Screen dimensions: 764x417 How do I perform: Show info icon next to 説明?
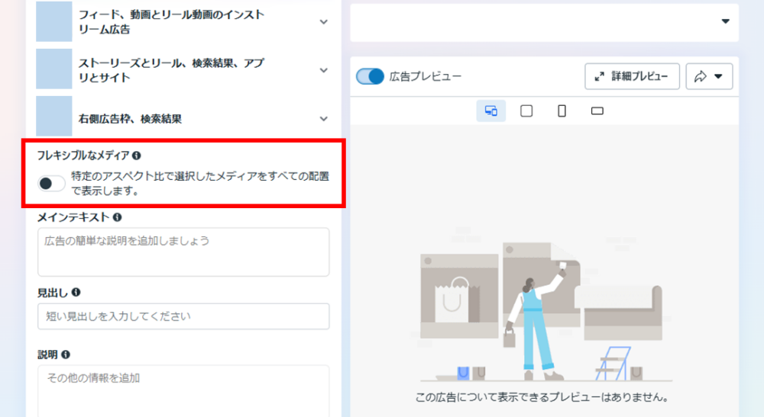[65, 354]
